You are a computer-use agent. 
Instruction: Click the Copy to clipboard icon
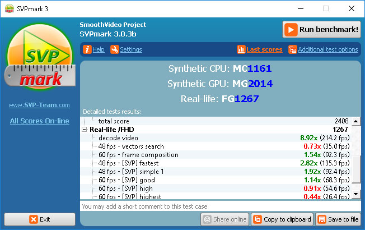(258, 219)
